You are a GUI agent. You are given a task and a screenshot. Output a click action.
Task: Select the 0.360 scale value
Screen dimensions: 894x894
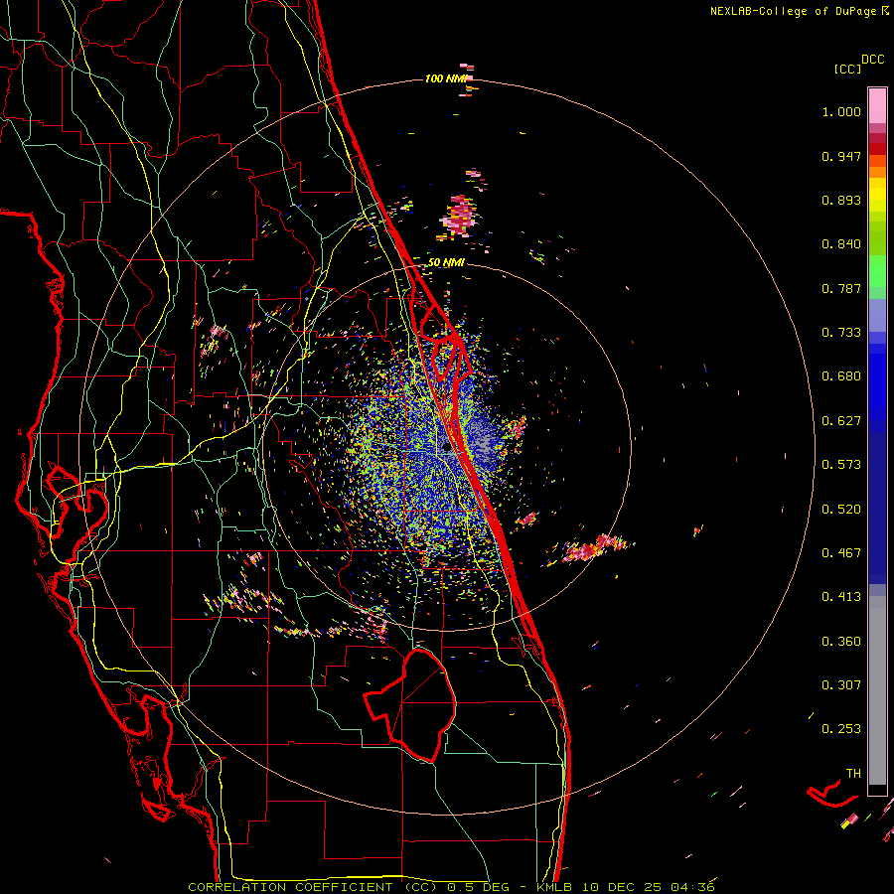coord(841,642)
